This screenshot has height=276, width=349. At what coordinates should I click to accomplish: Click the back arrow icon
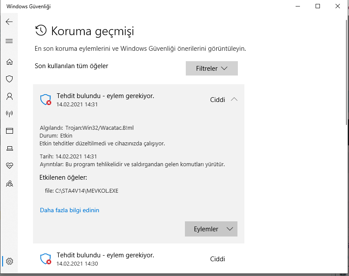(9, 22)
